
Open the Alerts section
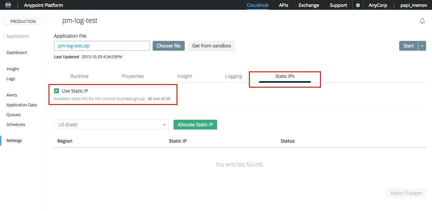[12, 95]
